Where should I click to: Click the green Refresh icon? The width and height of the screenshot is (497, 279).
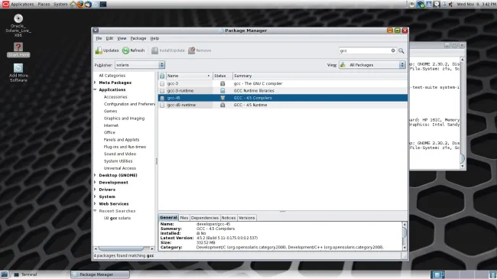126,50
